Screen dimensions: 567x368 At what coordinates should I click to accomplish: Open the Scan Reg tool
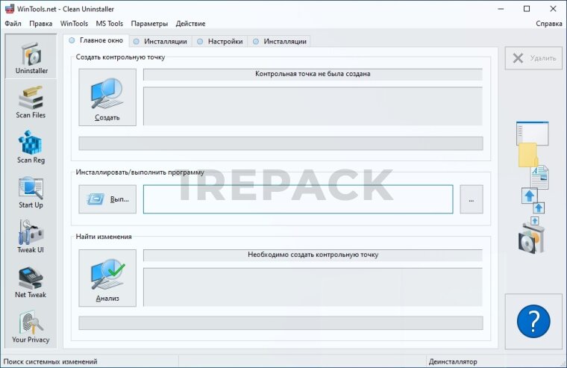(31, 147)
